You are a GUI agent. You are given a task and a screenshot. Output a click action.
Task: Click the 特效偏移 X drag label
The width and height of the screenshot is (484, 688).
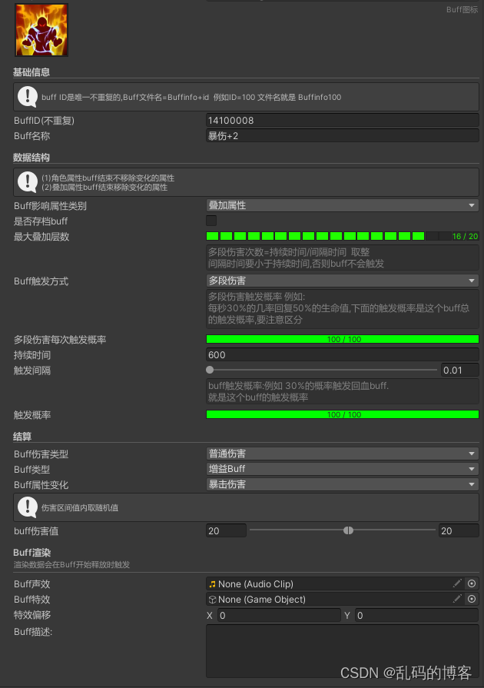click(x=210, y=615)
